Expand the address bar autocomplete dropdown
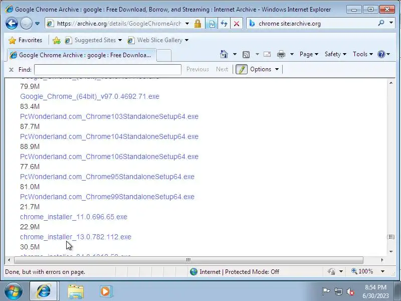 [x=187, y=24]
